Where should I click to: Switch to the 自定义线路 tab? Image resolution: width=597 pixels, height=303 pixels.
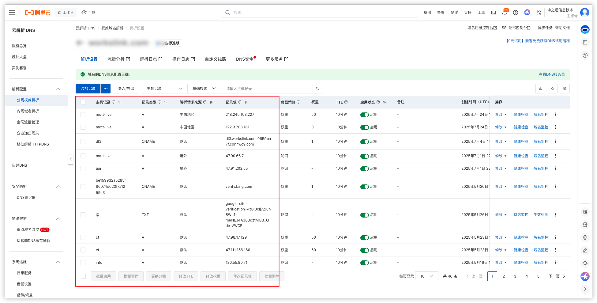[x=216, y=59]
